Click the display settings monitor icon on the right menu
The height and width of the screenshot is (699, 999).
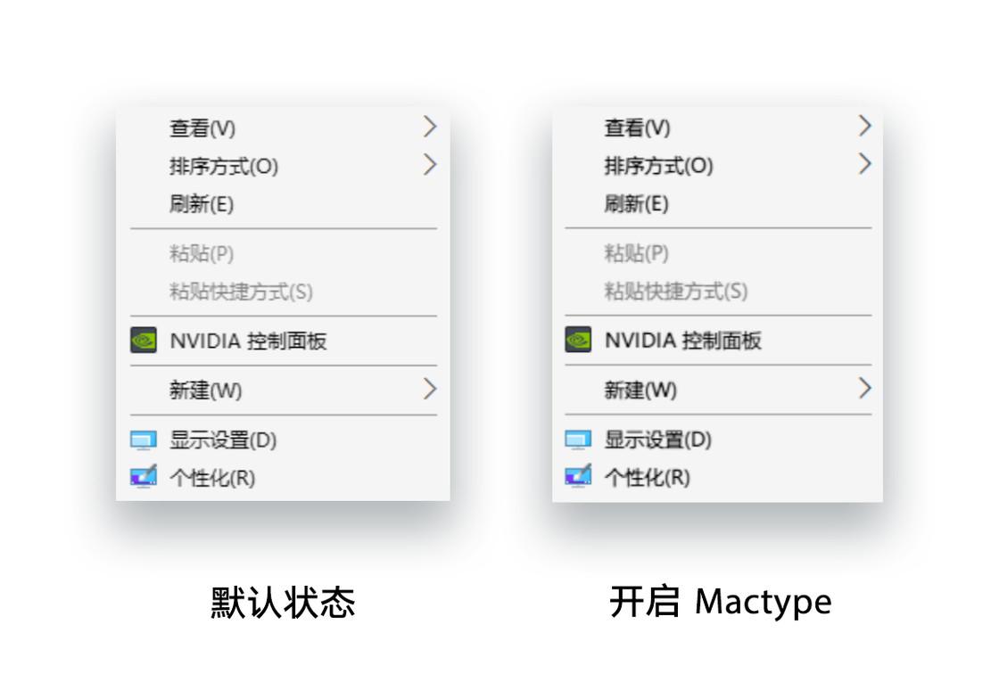[578, 439]
